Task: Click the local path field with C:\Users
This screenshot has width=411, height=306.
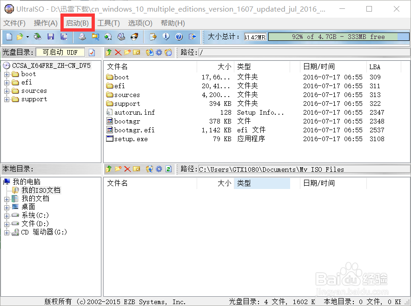Action: click(x=305, y=169)
